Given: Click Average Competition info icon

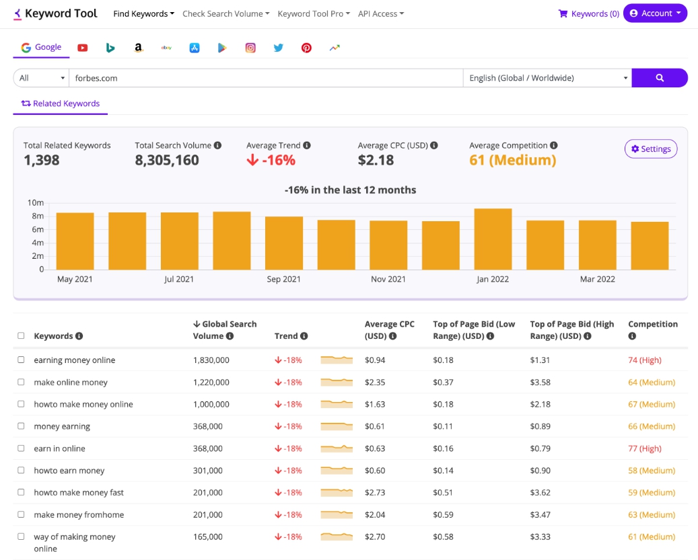Looking at the screenshot, I should 554,145.
